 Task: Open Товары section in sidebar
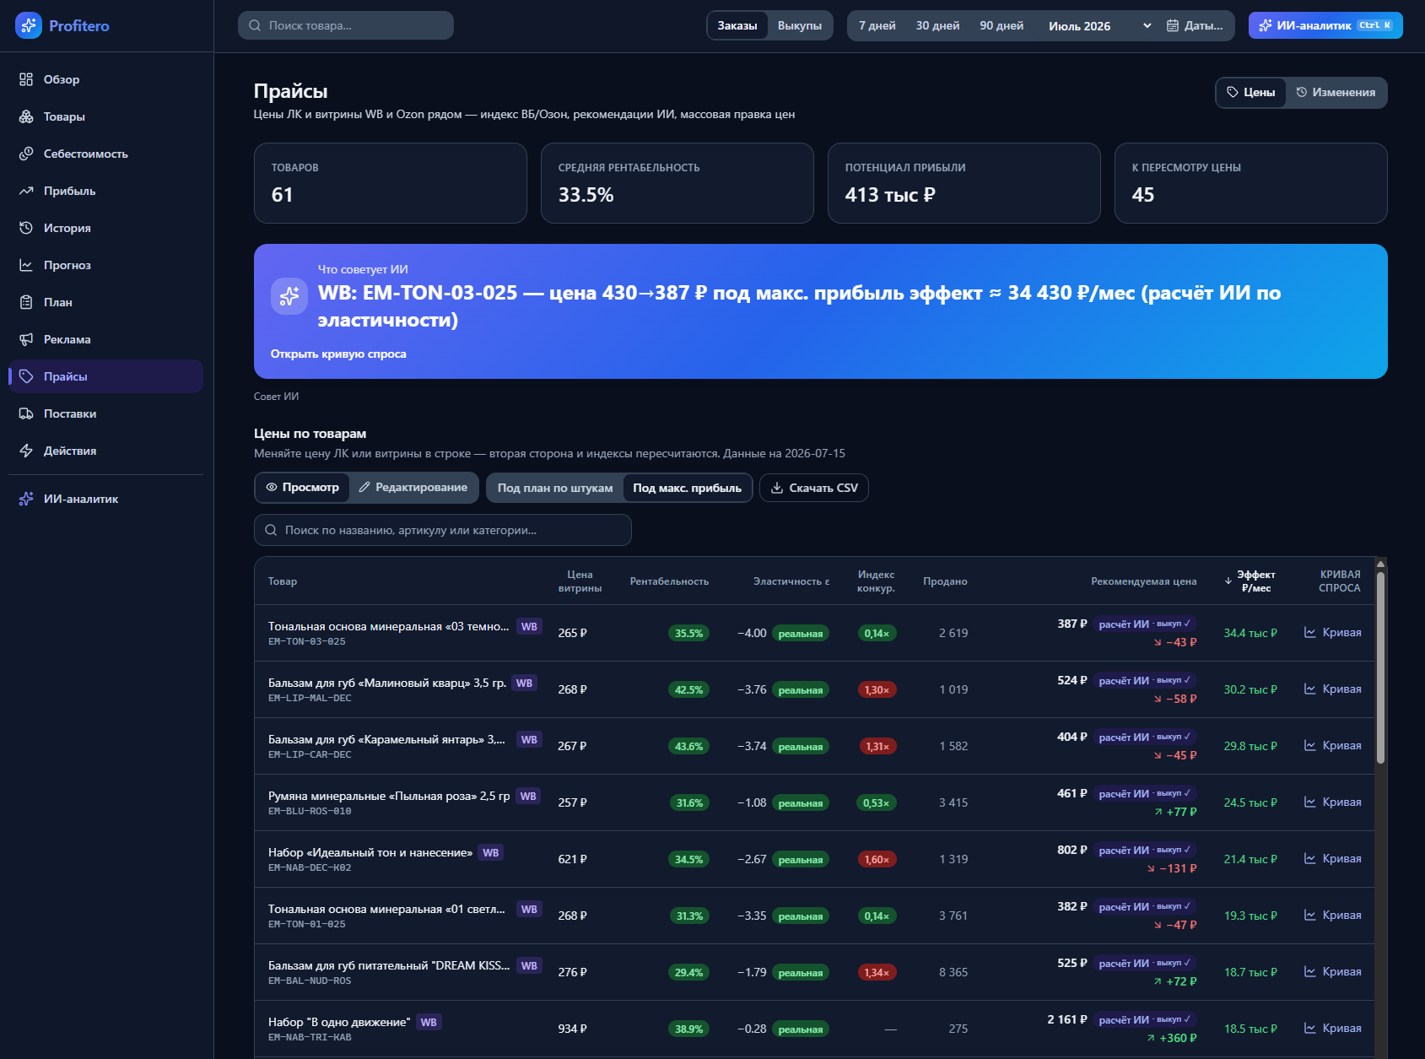pos(105,116)
